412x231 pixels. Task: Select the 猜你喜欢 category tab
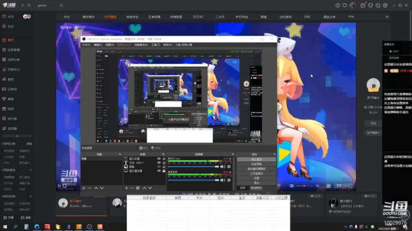(x=89, y=17)
